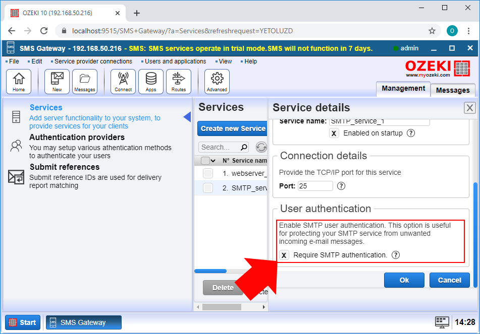
Task: Check the SMTP_service row checkbox
Action: pyautogui.click(x=208, y=187)
